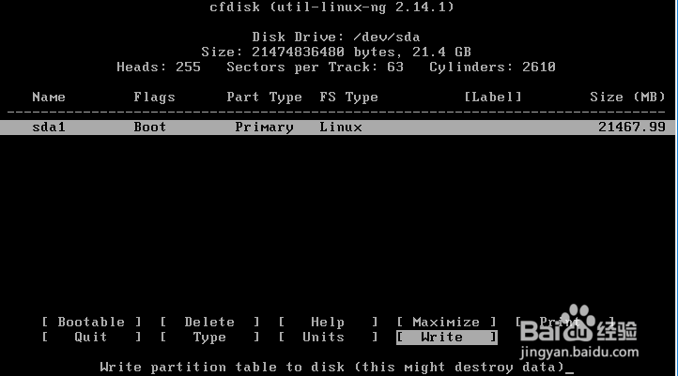Click the Boot flag of sda1

point(150,127)
